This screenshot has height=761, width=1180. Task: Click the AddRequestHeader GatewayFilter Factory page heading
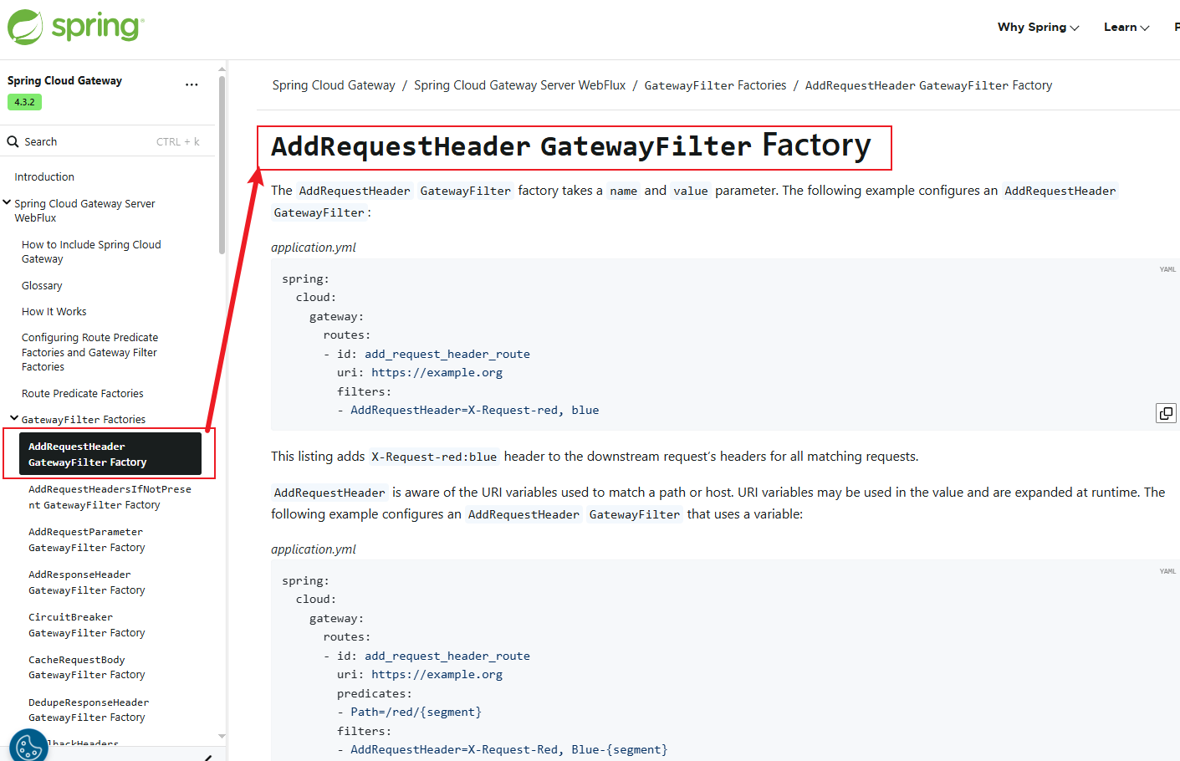point(571,146)
